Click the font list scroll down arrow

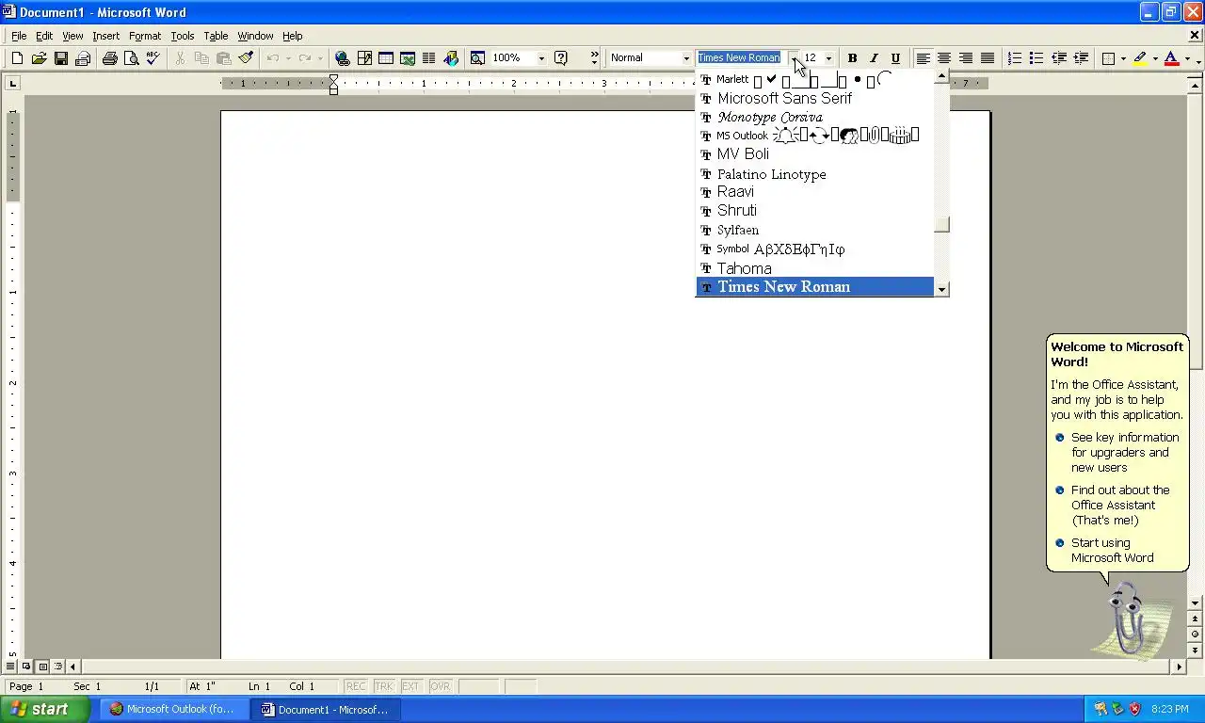[x=941, y=289]
